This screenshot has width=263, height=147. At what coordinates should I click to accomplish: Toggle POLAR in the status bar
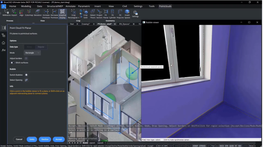pos(189,146)
